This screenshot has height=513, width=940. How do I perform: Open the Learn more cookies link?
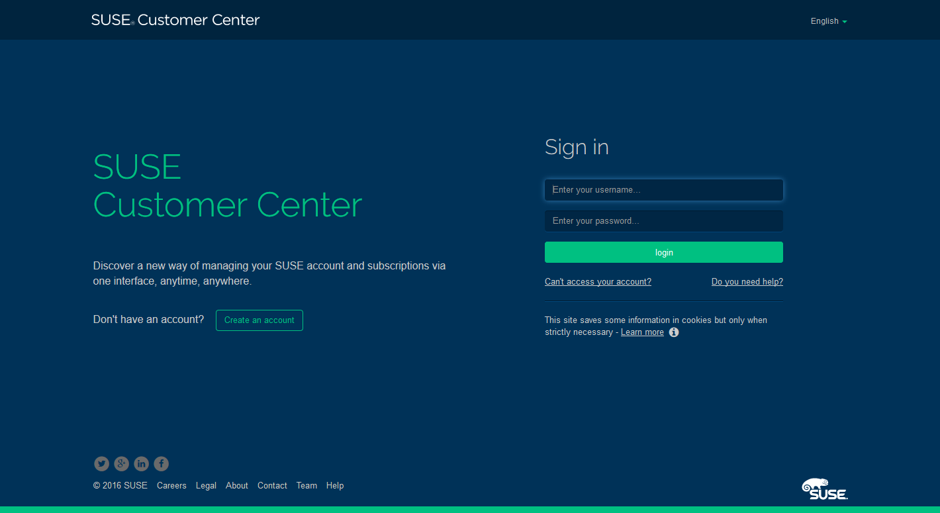(x=642, y=332)
